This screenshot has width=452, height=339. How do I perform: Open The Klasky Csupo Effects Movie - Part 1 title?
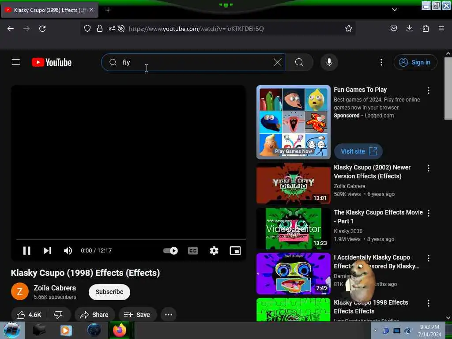pyautogui.click(x=378, y=217)
